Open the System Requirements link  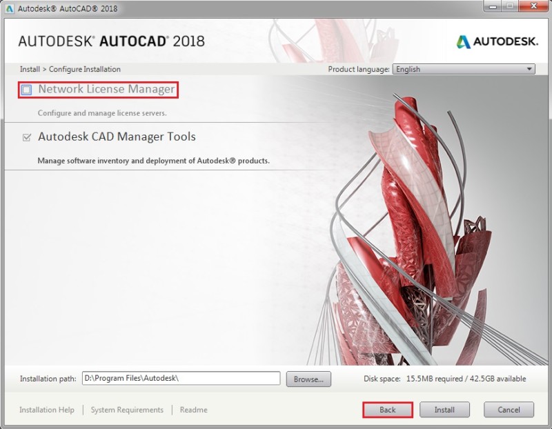[x=127, y=410]
